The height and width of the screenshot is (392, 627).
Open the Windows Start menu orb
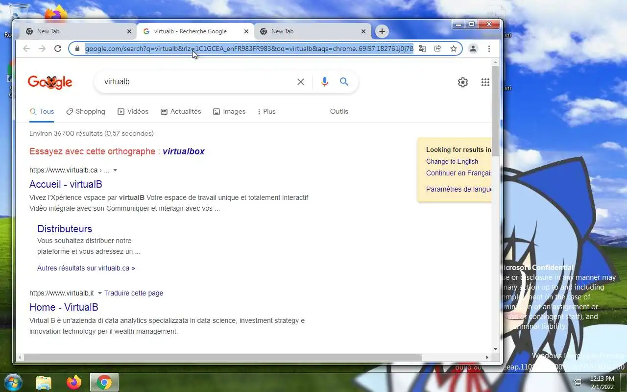13,382
